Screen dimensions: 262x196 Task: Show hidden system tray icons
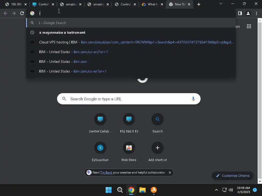pyautogui.click(x=216, y=190)
